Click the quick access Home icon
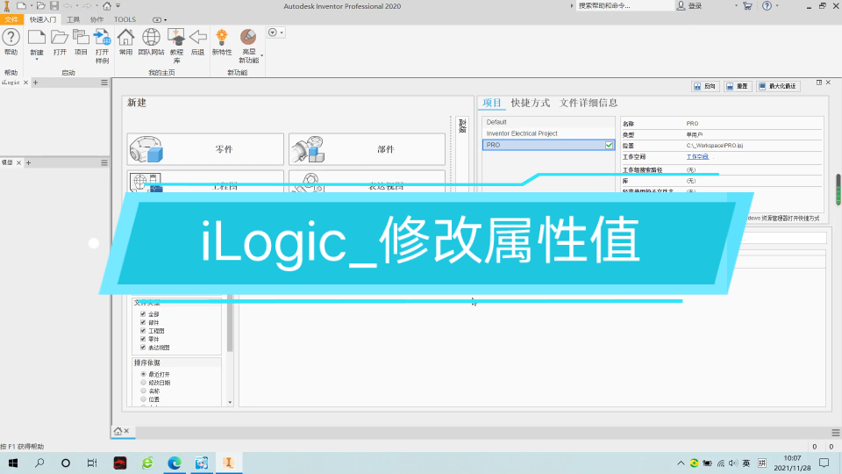Screen dimensions: 842x474 [107, 6]
